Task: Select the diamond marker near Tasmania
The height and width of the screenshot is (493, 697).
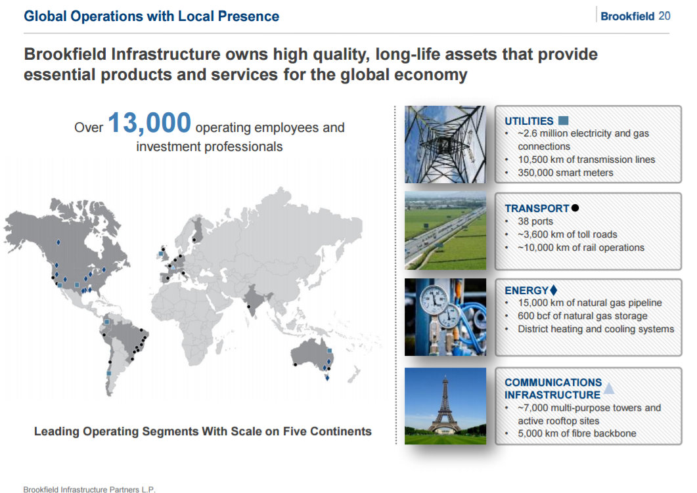Action: [327, 377]
